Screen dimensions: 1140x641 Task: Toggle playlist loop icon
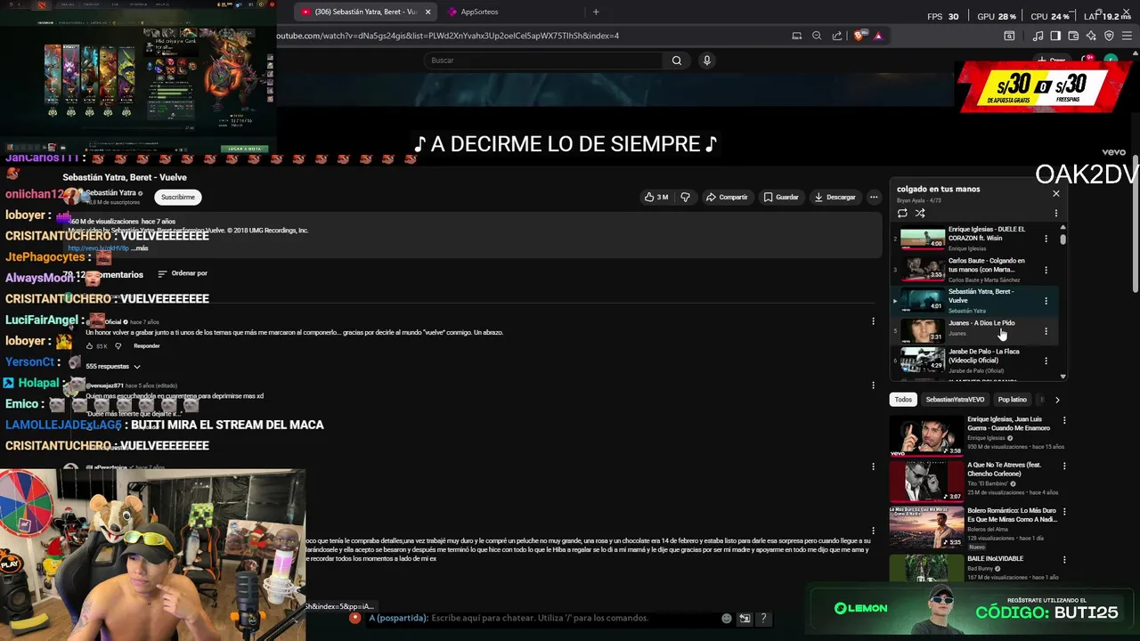pos(902,213)
